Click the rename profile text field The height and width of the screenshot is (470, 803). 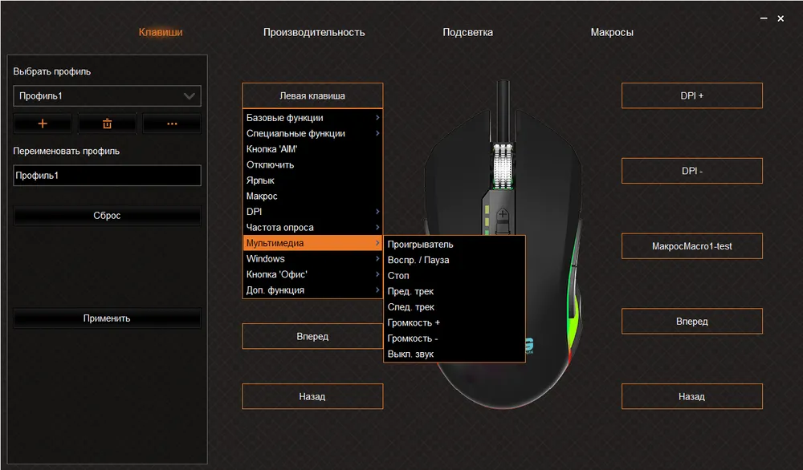107,176
